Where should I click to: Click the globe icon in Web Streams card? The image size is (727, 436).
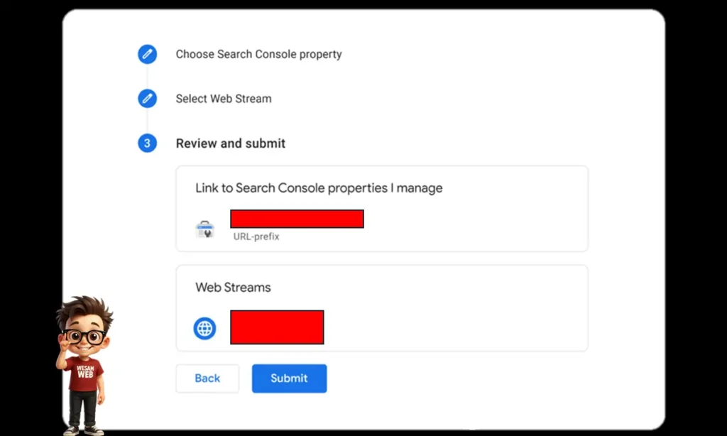coord(204,327)
